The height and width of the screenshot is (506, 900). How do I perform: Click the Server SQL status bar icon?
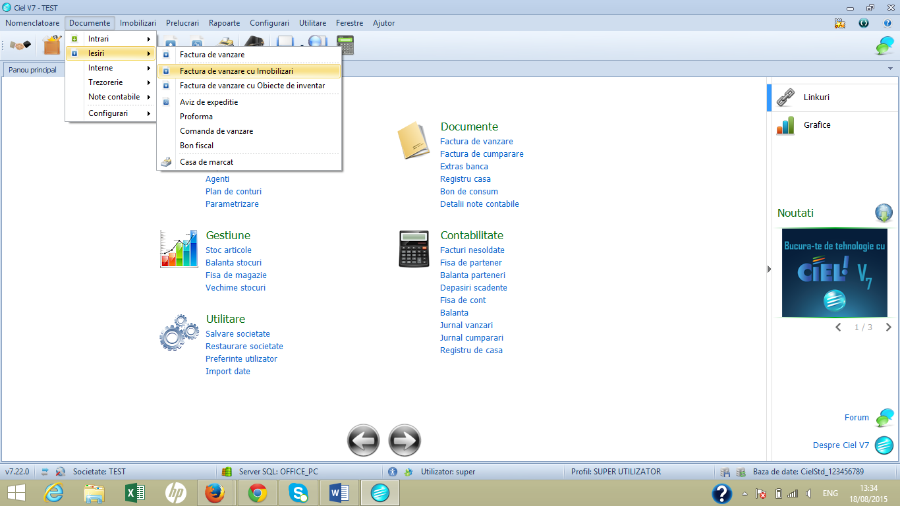[227, 472]
